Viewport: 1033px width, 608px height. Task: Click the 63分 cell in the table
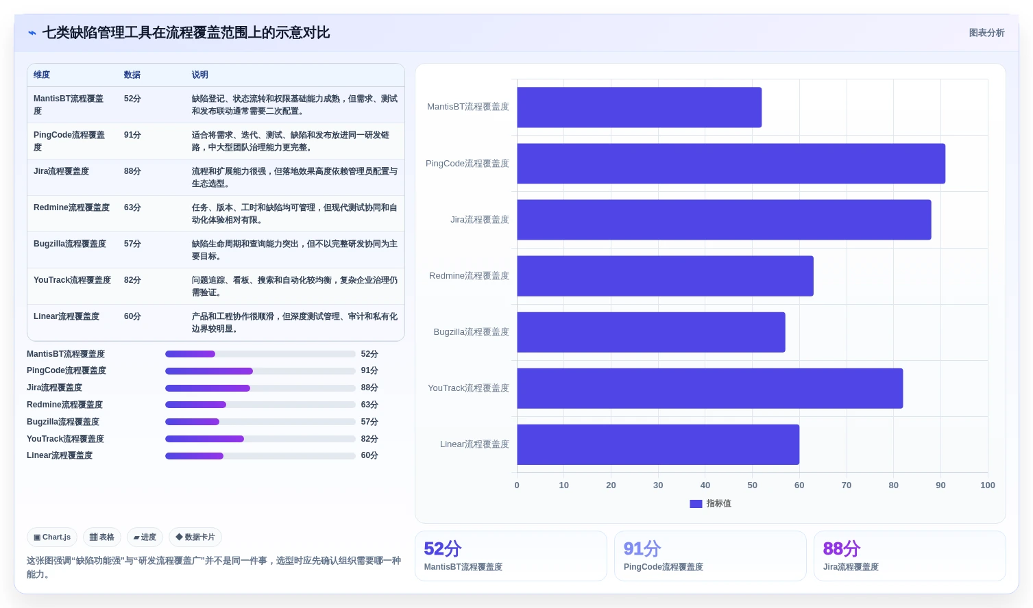[x=132, y=207]
